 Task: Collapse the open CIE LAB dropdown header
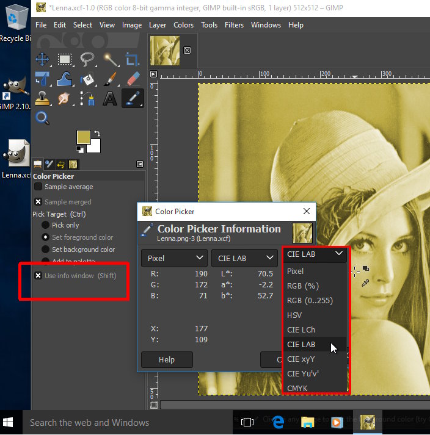(x=315, y=254)
